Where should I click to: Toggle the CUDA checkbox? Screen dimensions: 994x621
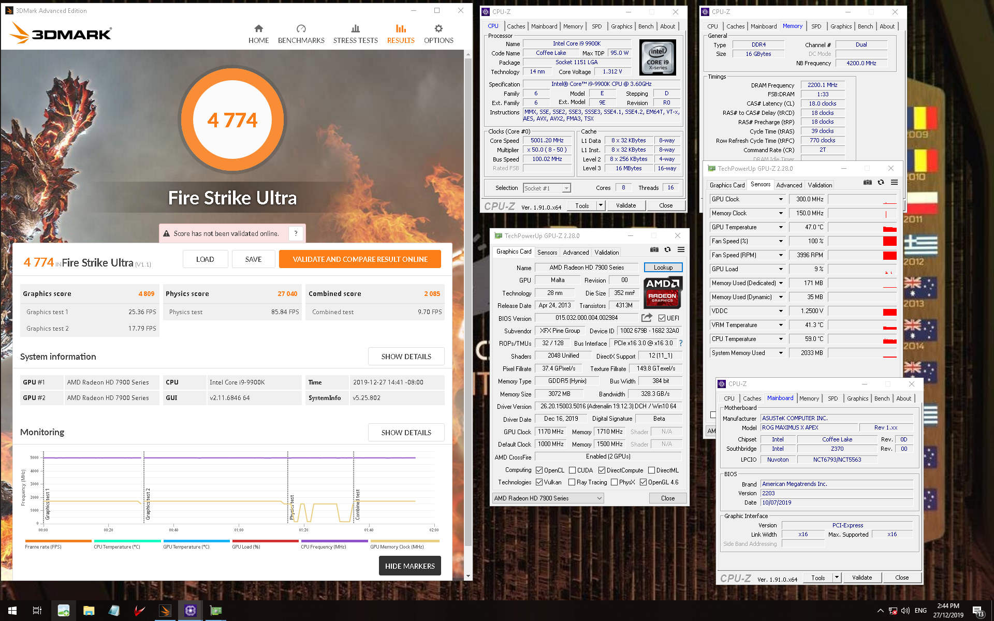572,470
